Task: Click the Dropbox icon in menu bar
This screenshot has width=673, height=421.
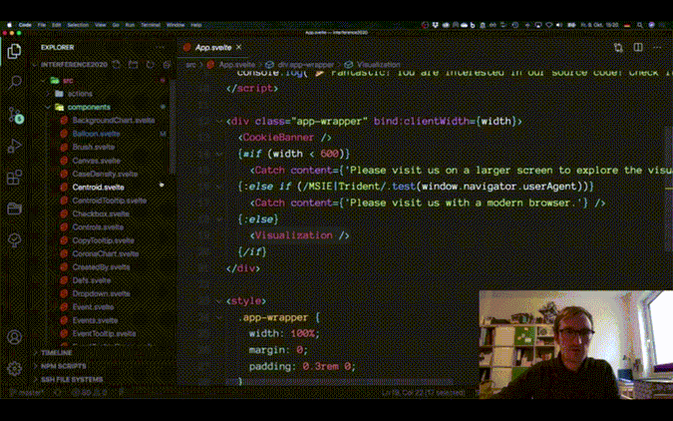Action: 435,25
